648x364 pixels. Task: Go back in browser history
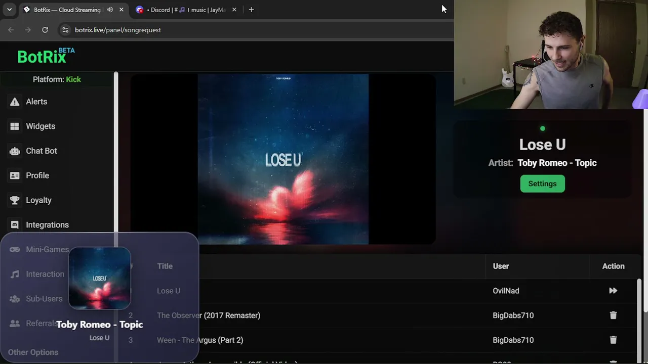click(11, 30)
